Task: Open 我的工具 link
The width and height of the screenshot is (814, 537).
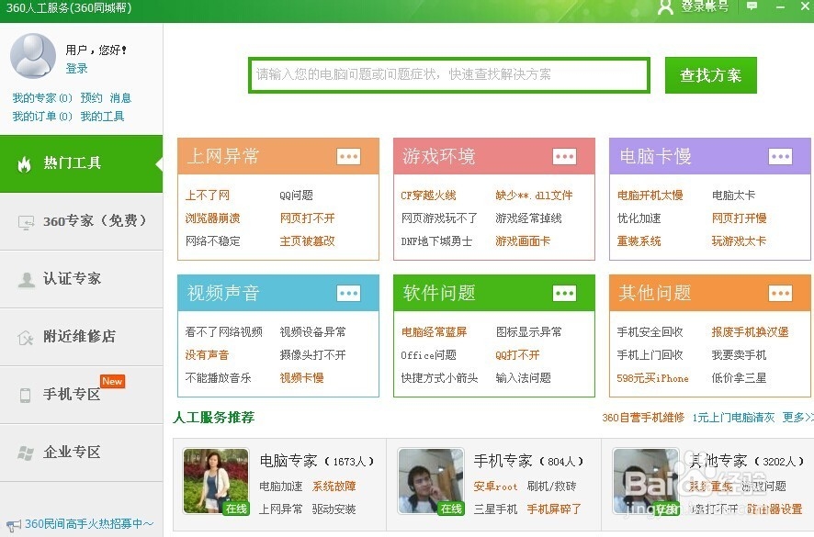Action: point(102,117)
